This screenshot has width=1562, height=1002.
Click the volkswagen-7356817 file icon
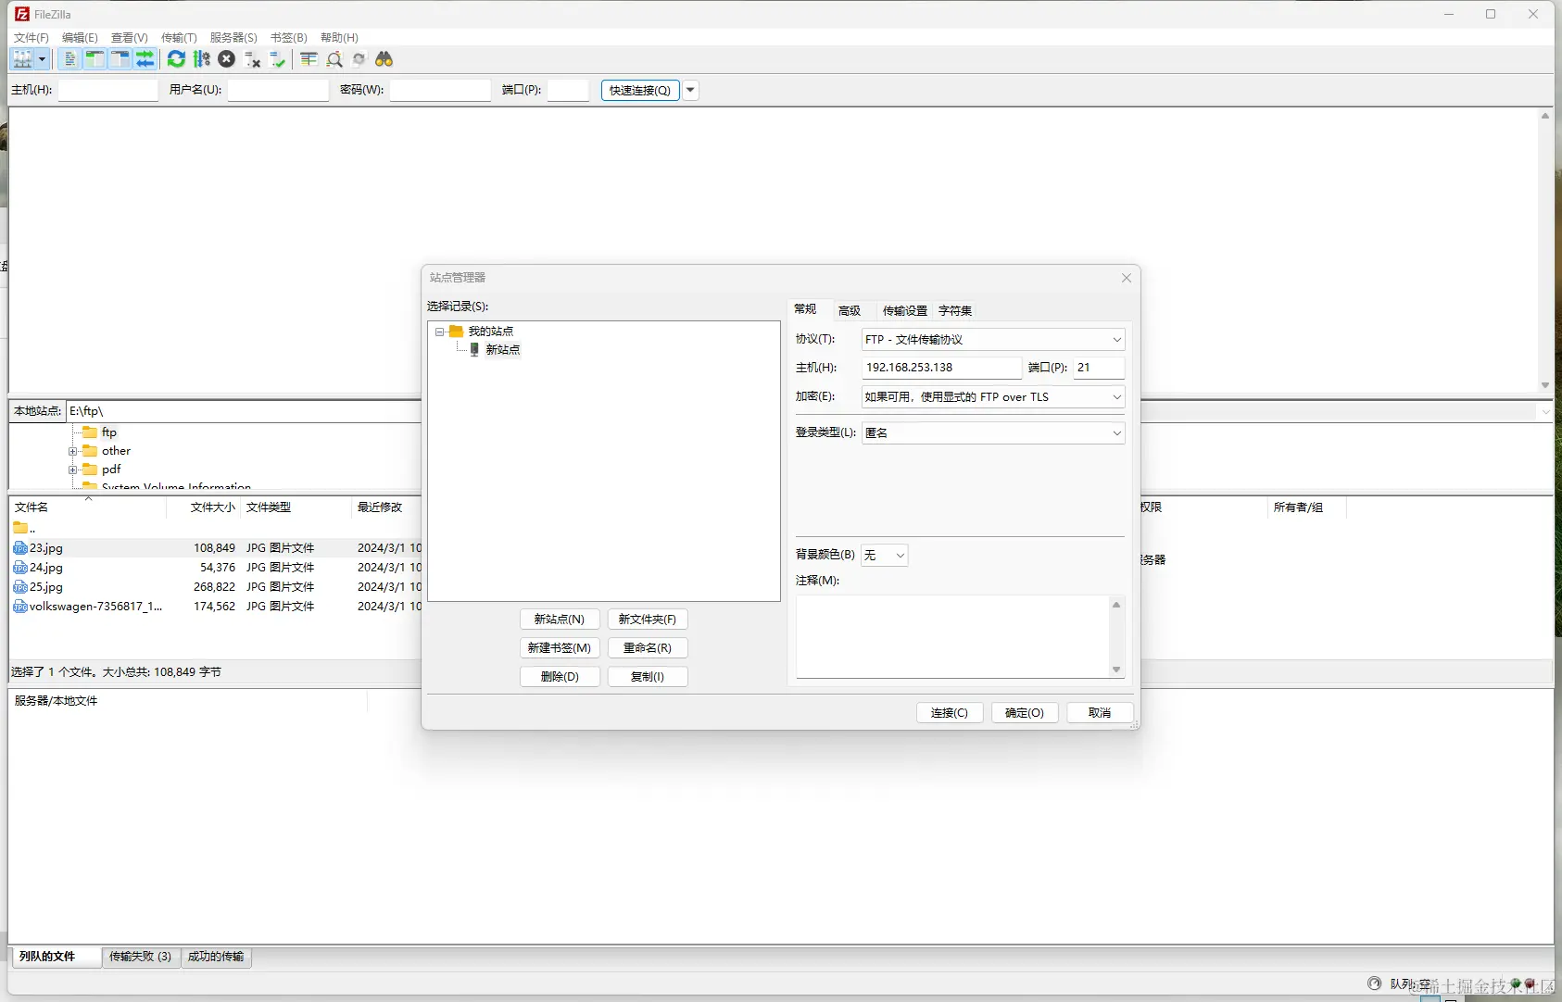pos(20,607)
